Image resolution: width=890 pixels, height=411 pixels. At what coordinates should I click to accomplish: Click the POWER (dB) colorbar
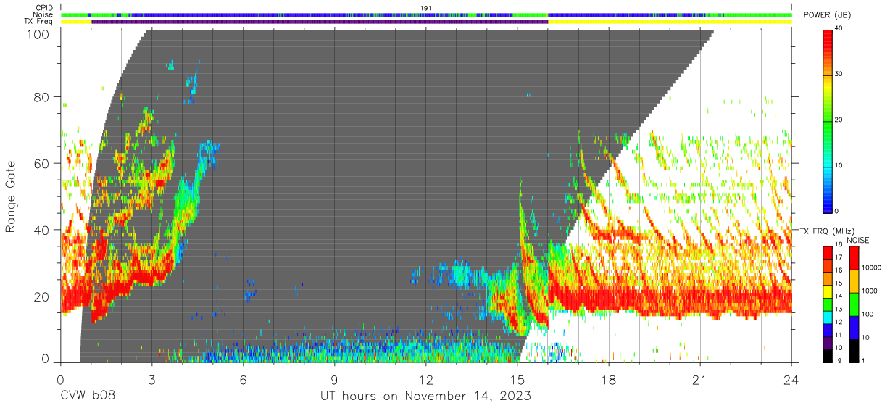click(x=827, y=120)
